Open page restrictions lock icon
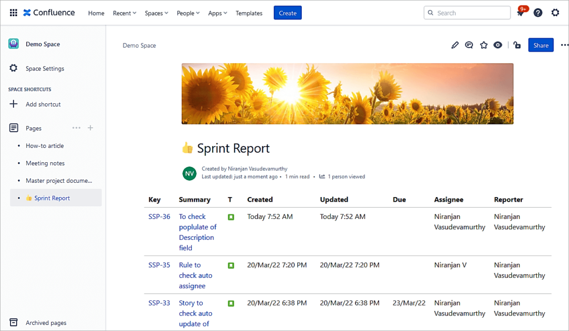This screenshot has width=569, height=331. [517, 45]
